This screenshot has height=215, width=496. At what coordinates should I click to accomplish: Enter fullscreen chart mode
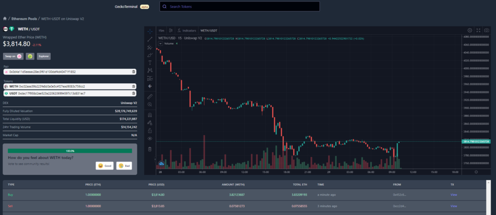click(x=478, y=31)
